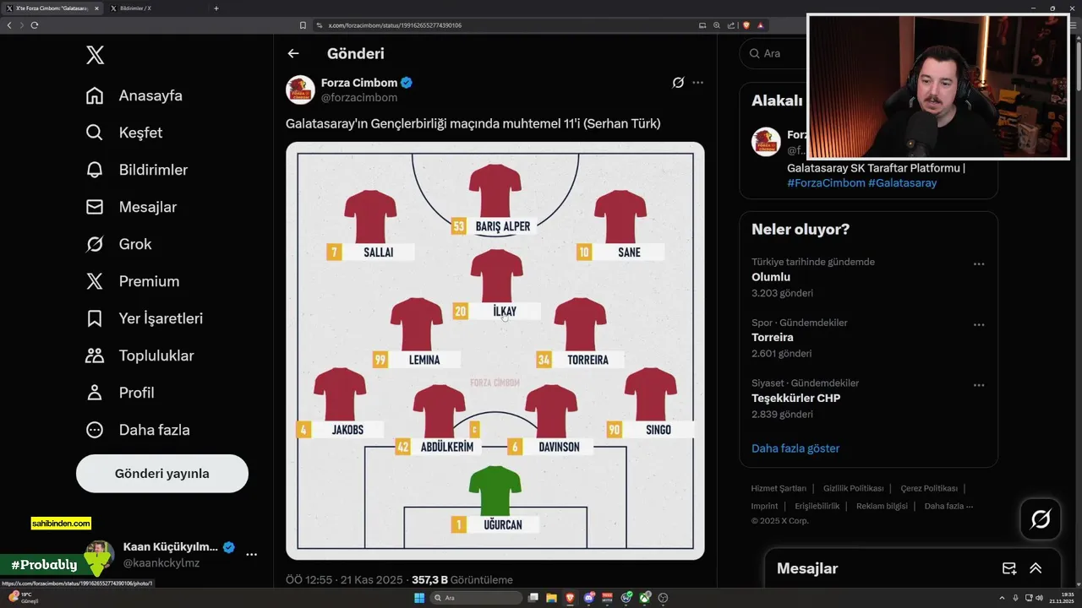Image resolution: width=1082 pixels, height=608 pixels.
Task: Click the Kaan Küçükyılmaz account avatar
Action: click(x=99, y=554)
